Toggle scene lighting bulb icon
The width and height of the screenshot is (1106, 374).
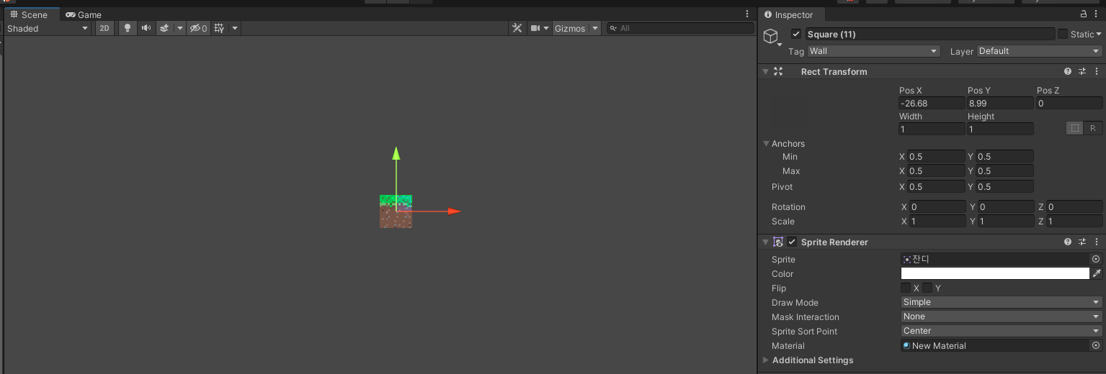pos(128,28)
